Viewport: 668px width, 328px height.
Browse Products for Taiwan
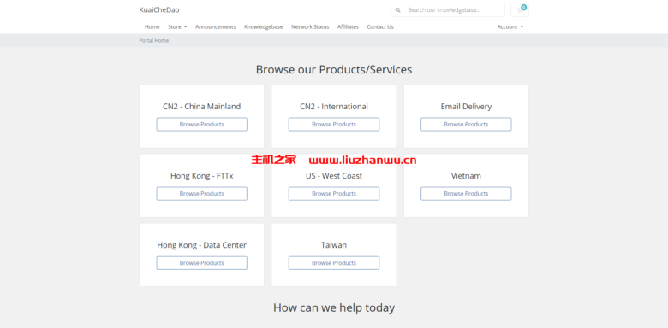[334, 263]
